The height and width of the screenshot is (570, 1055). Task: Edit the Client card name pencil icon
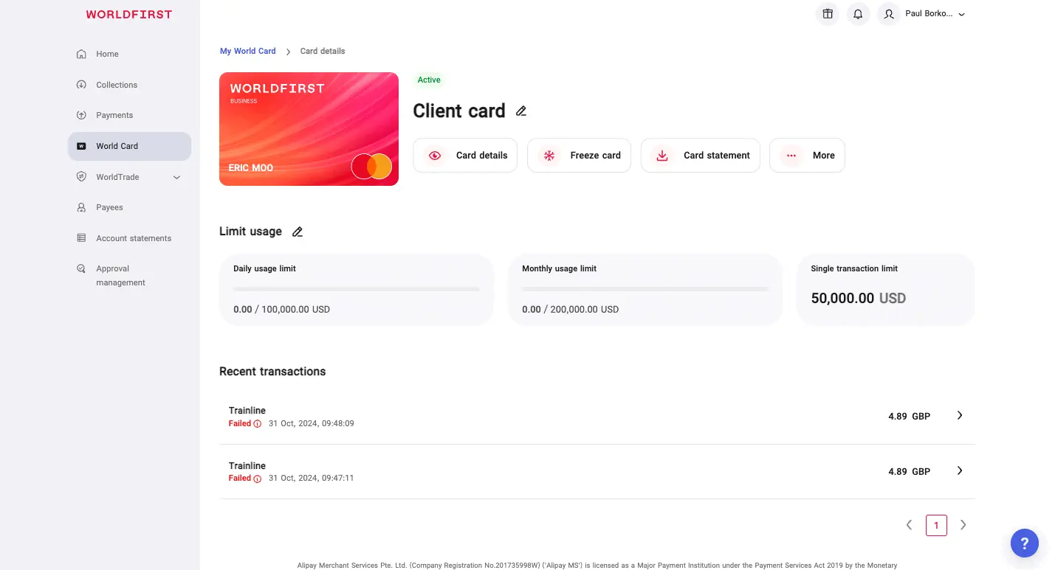coord(521,111)
